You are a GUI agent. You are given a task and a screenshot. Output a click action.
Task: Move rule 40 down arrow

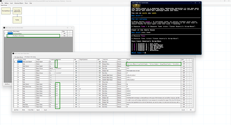[190, 82]
